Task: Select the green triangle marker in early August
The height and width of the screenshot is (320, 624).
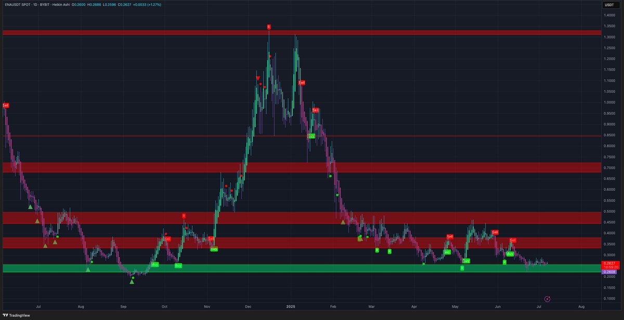Action: (x=88, y=269)
